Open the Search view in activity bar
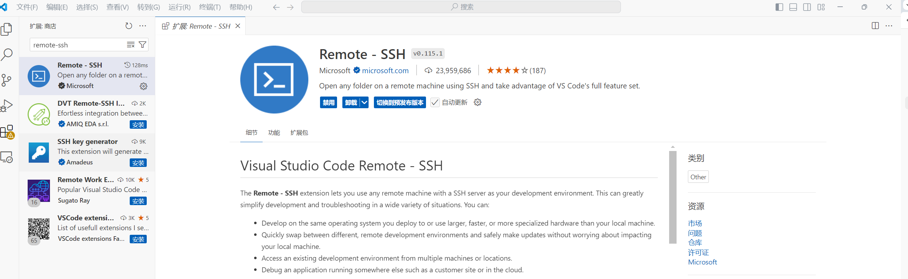 [7, 54]
